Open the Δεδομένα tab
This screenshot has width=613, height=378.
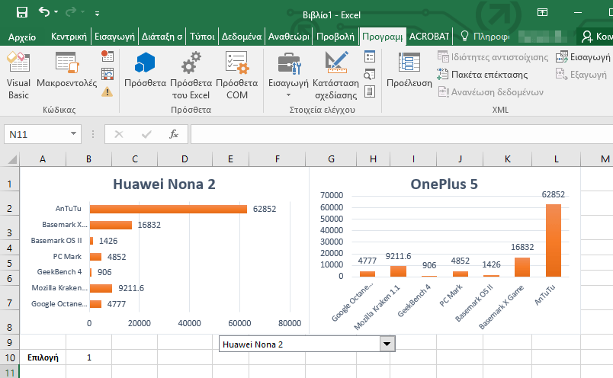242,37
